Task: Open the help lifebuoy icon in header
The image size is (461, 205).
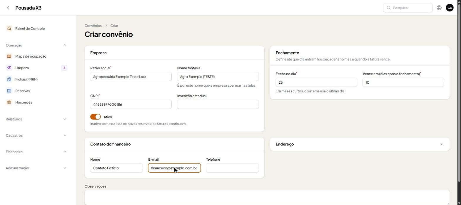Action: click(x=439, y=8)
